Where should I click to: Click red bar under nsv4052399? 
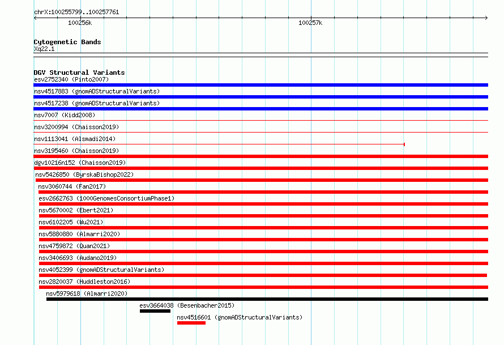point(263,275)
